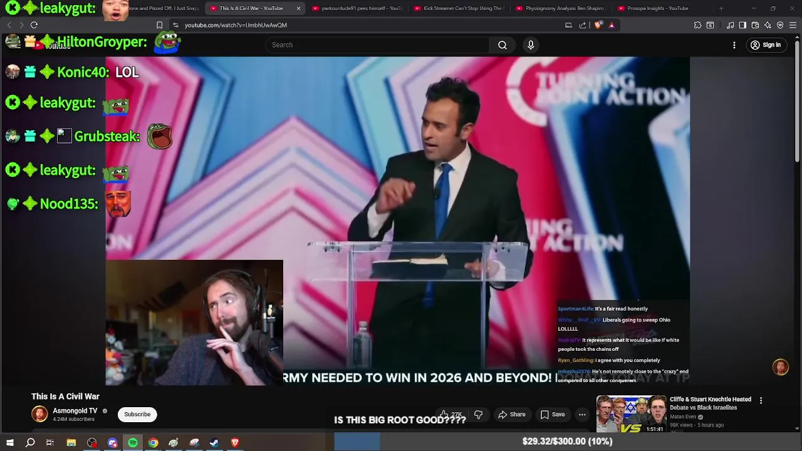The image size is (802, 451).
Task: Open Spotify from the taskbar
Action: click(133, 443)
